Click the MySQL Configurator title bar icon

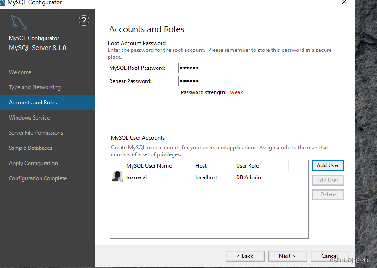coord(2,2)
